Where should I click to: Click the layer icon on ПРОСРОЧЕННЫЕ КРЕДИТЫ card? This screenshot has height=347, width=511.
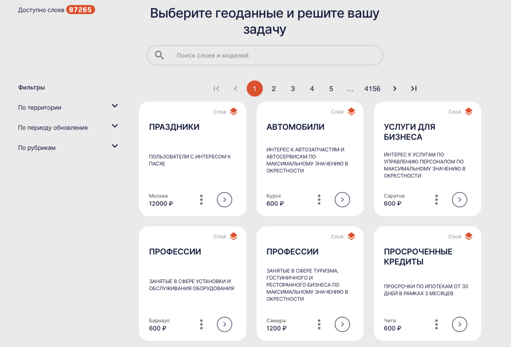[x=469, y=236]
